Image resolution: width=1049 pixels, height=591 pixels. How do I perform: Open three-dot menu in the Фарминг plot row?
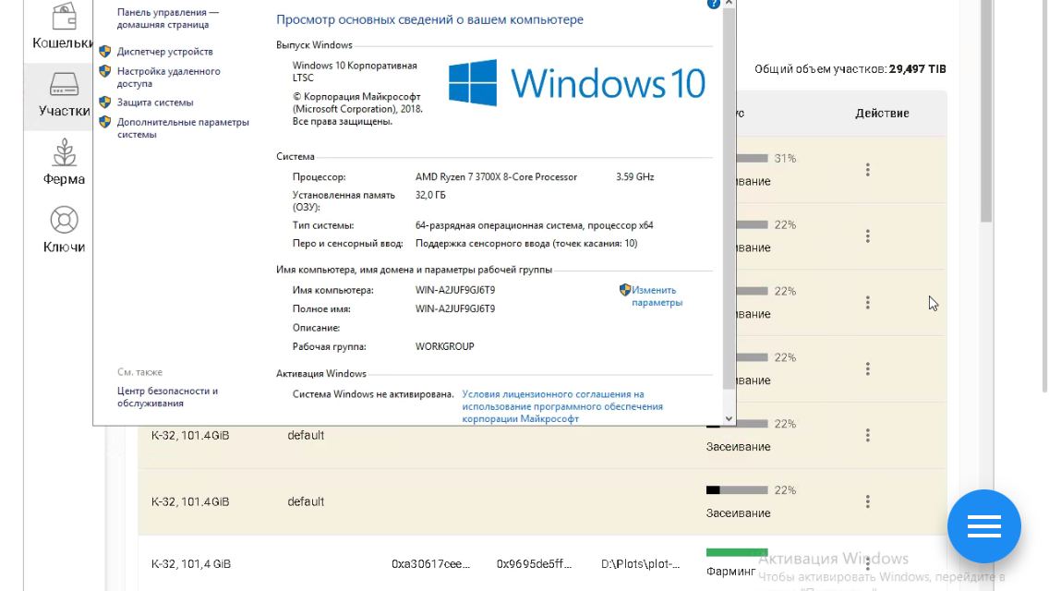[868, 563]
